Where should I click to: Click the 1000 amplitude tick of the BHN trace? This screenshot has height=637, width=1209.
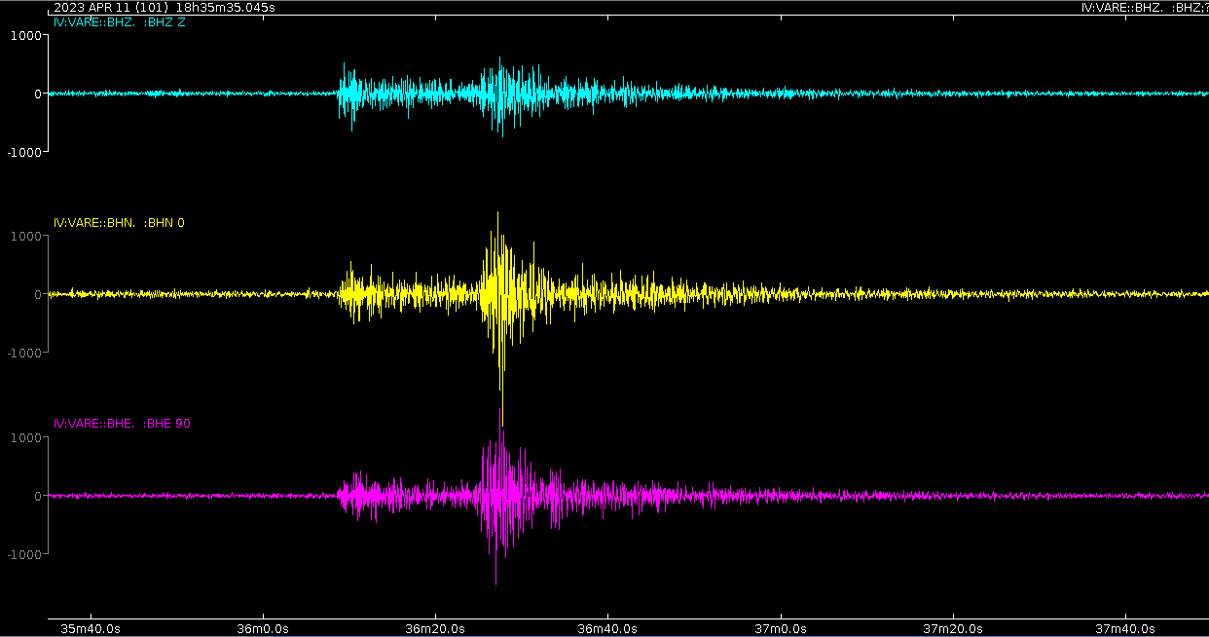pyautogui.click(x=25, y=237)
